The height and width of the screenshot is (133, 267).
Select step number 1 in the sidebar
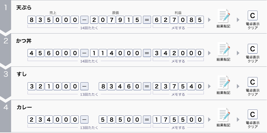click(6, 8)
